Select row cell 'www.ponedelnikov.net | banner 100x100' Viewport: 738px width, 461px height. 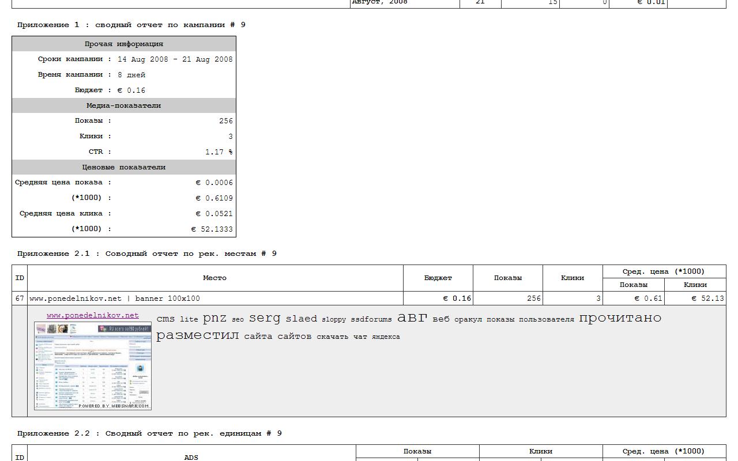click(115, 298)
